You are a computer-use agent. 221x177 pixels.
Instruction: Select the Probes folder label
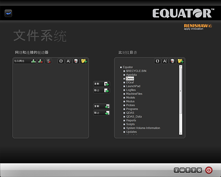(131, 105)
